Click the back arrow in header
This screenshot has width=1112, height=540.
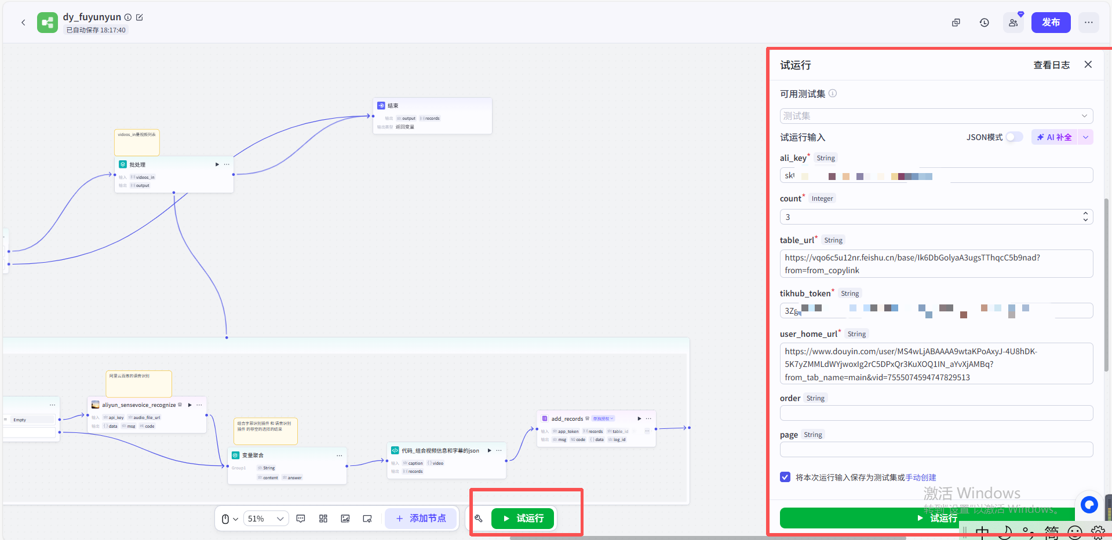point(23,23)
